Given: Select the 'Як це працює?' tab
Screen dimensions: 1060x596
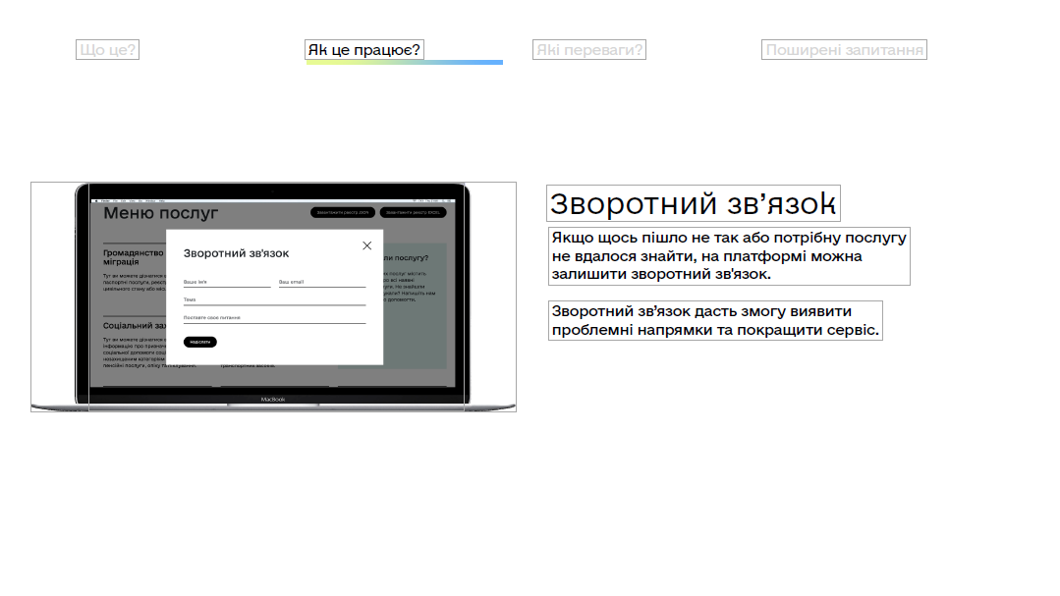Looking at the screenshot, I should pos(364,50).
